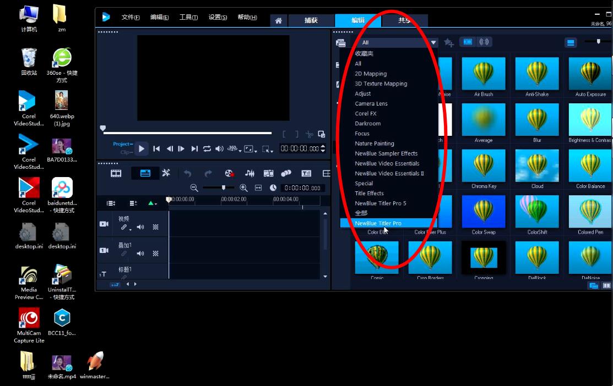Open preview volume control
The height and width of the screenshot is (386, 613).
pos(219,148)
